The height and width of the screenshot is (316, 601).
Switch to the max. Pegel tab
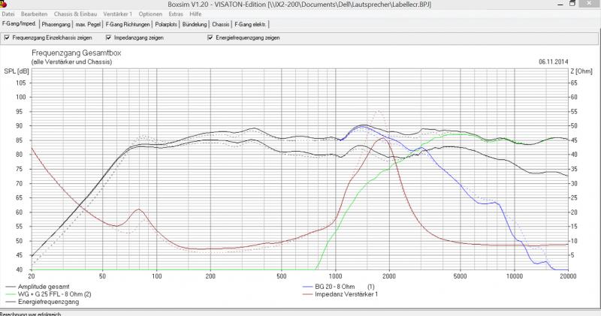[x=88, y=24]
